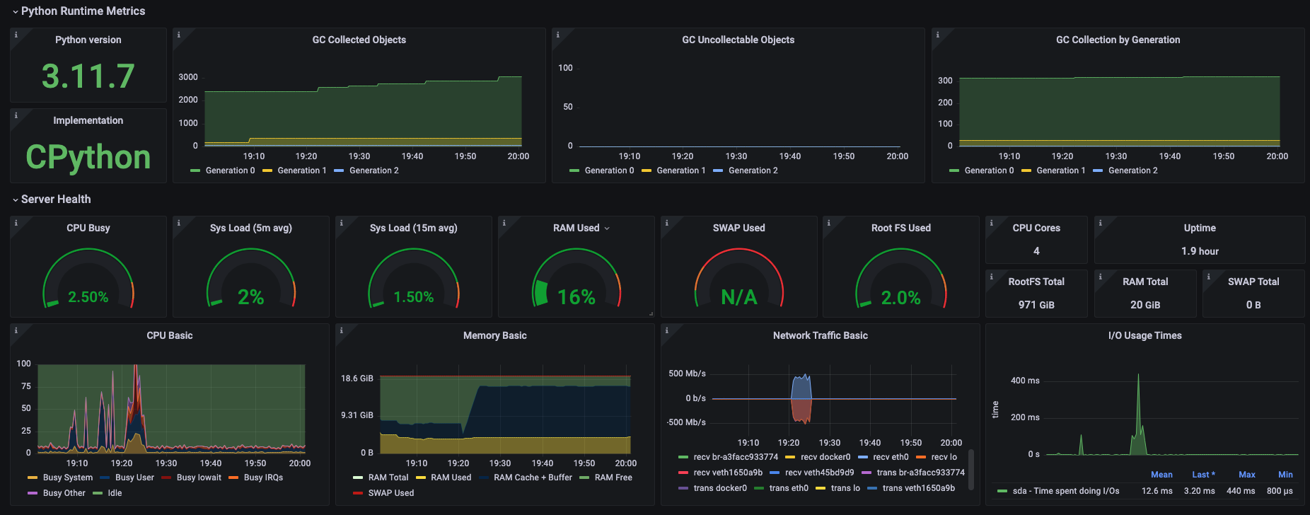Click the Network Traffic legend scrollbar
This screenshot has height=515, width=1310.
[x=971, y=469]
